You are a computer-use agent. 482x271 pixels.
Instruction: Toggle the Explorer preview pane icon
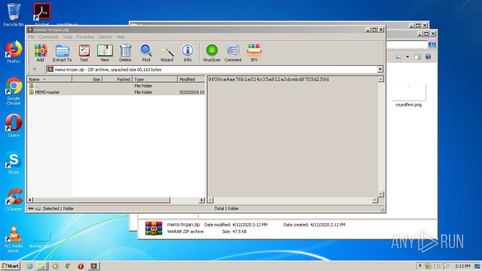click(417, 57)
